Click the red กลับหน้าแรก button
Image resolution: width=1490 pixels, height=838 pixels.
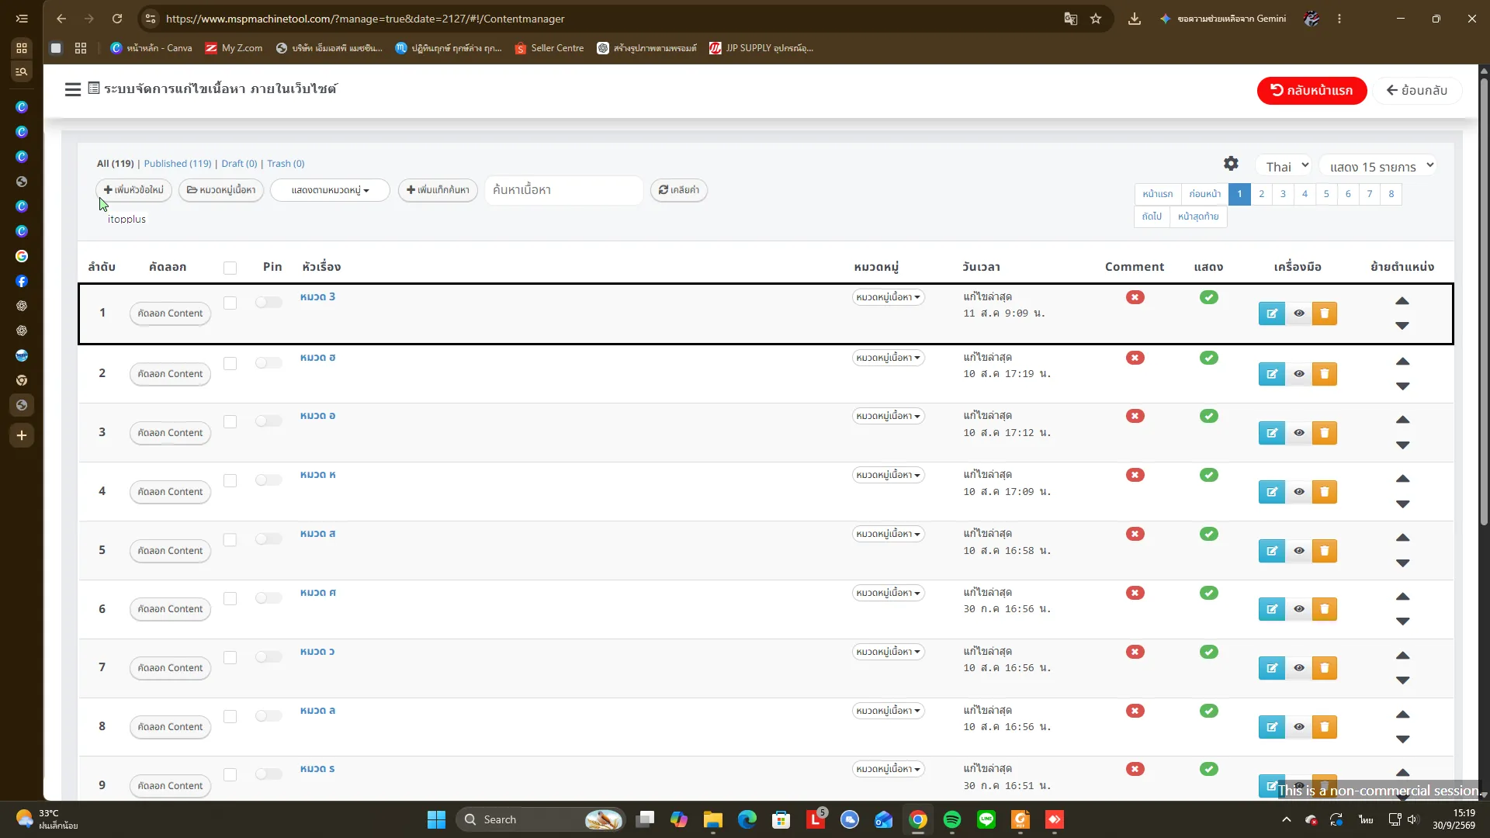1312,90
